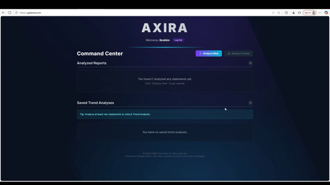Click the username Ibrahim in welcome text
Viewport: 330px width, 185px height.
pyautogui.click(x=164, y=40)
